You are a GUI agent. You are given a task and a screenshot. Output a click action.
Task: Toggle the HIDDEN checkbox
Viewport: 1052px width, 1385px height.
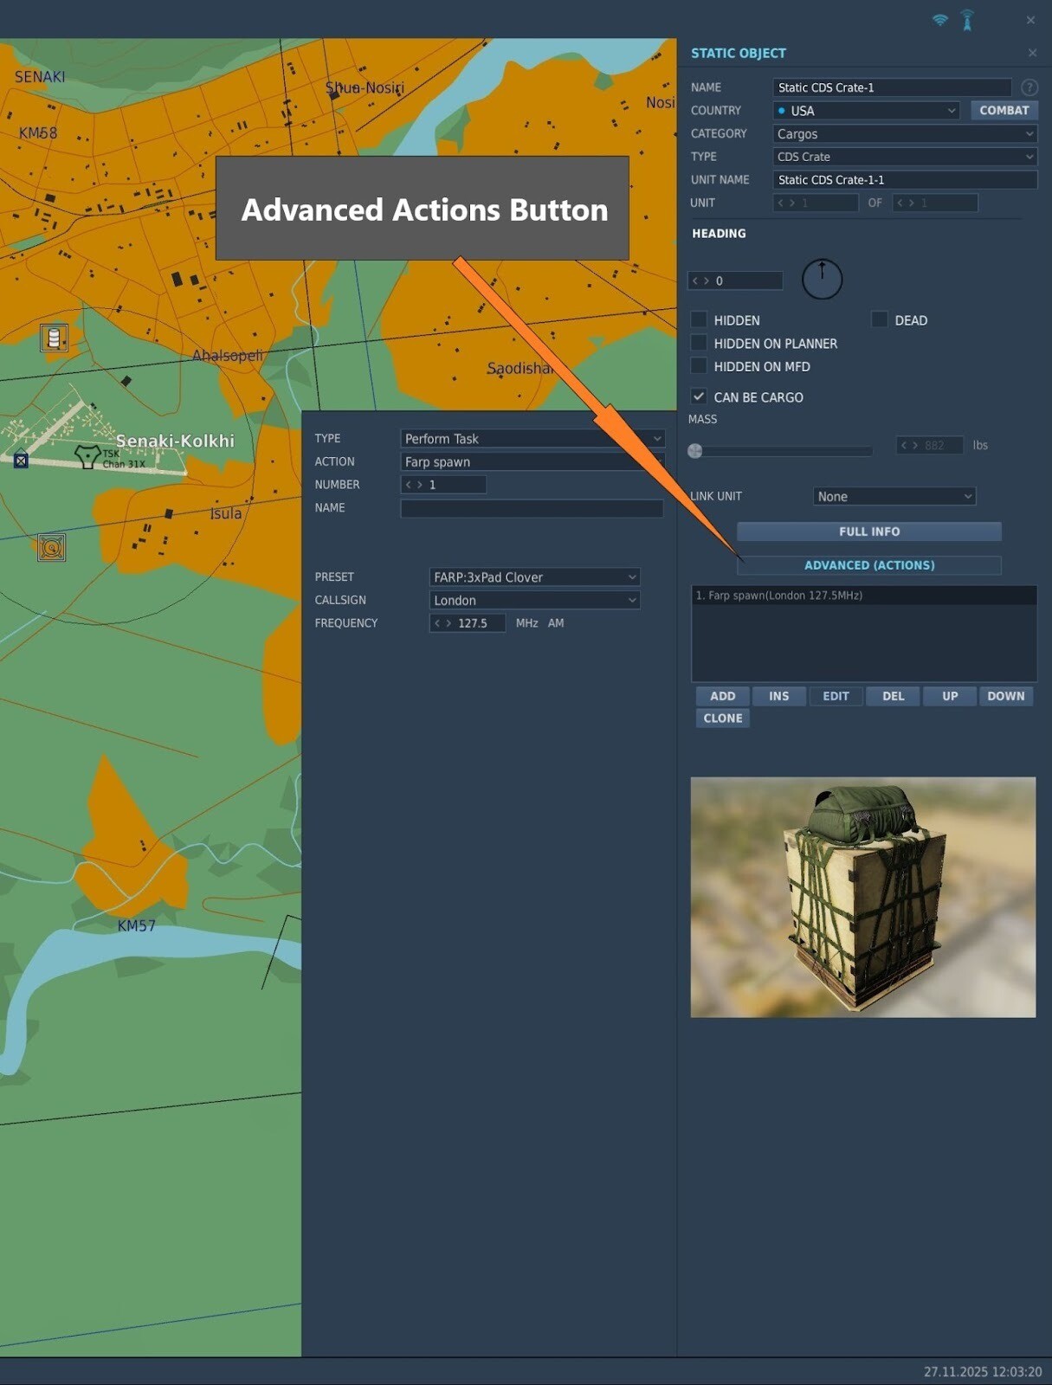point(699,319)
